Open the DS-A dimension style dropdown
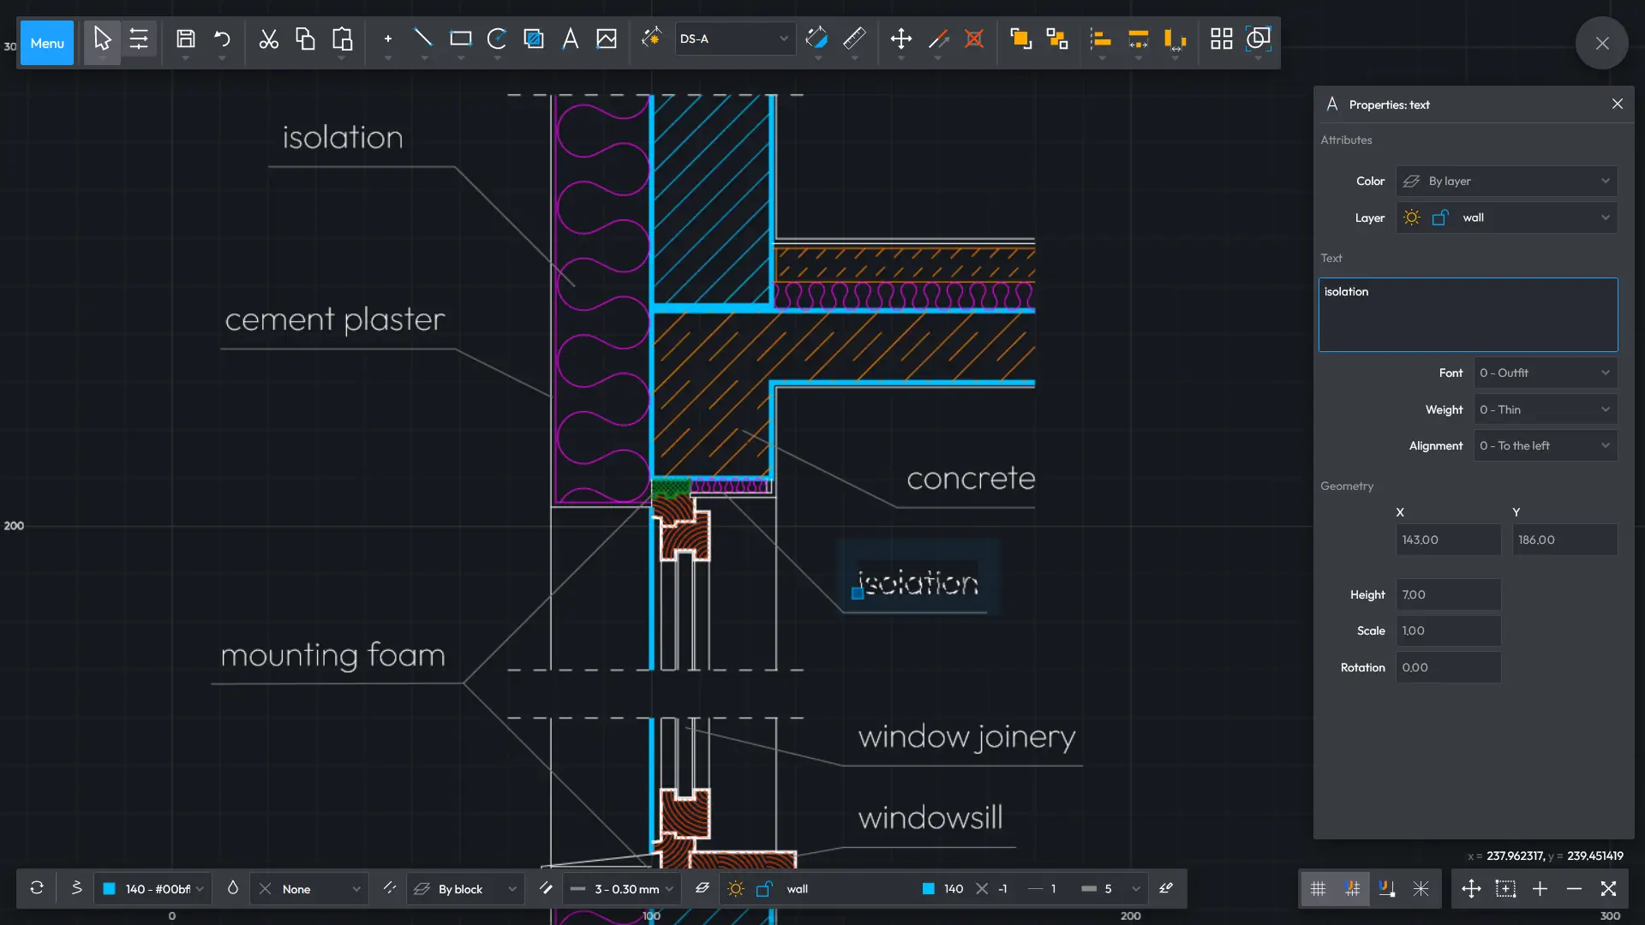The image size is (1645, 925). coord(734,39)
